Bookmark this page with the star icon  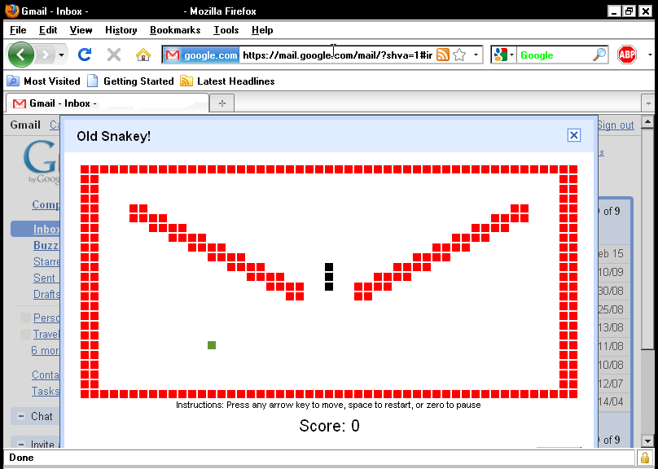(459, 55)
